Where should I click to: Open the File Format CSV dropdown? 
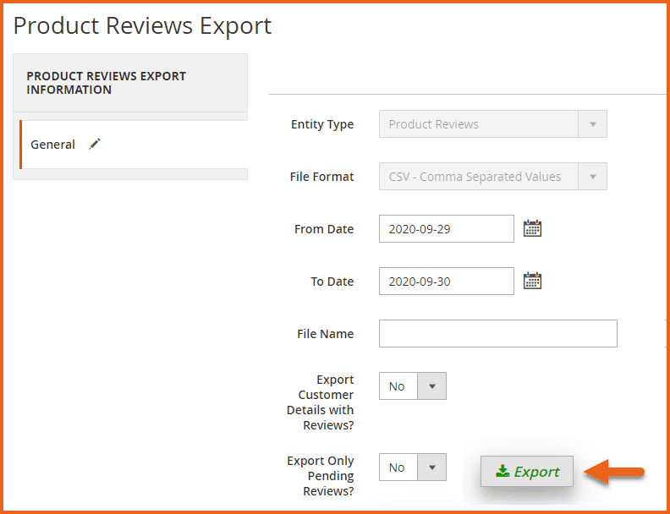click(x=492, y=177)
